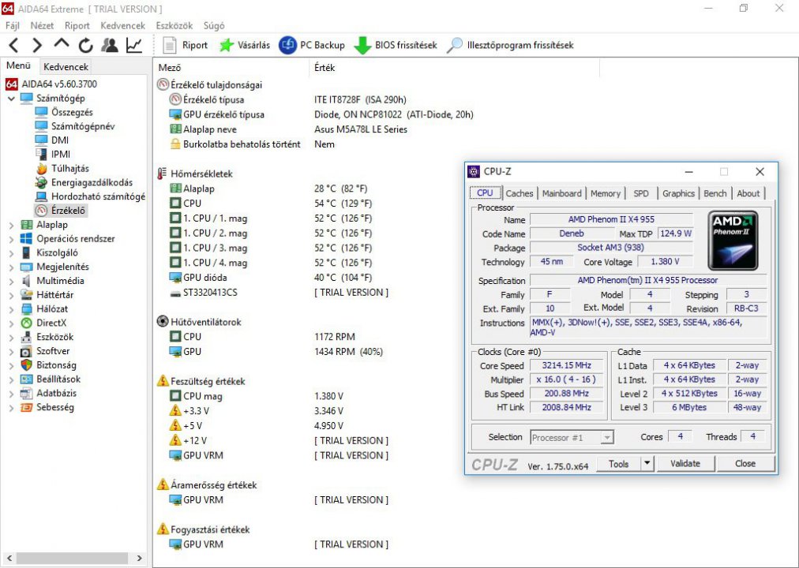Open the Nézet menu

(x=42, y=25)
